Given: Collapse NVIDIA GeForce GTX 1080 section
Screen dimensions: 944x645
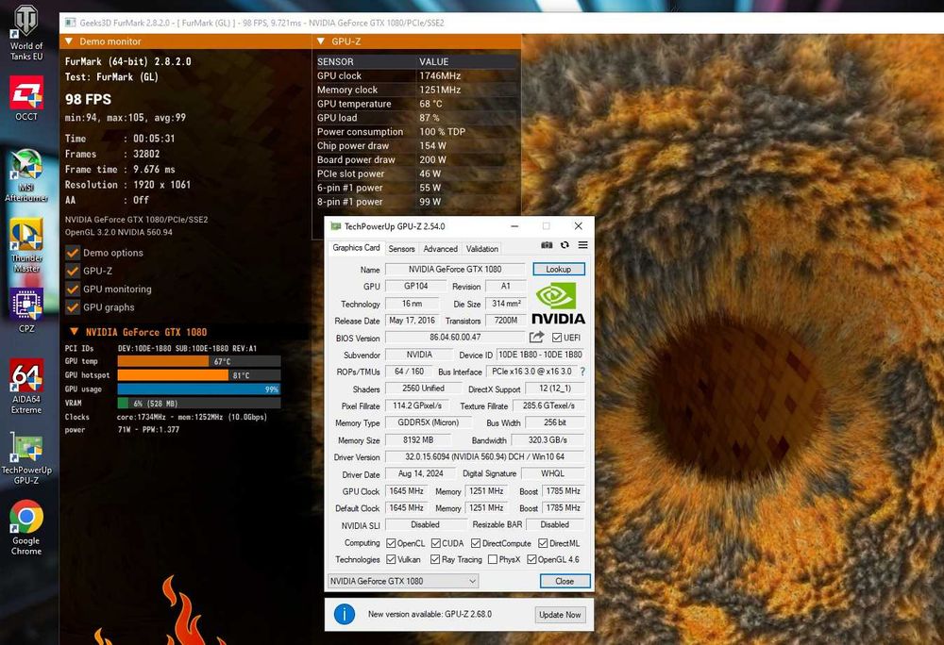Looking at the screenshot, I should [74, 332].
